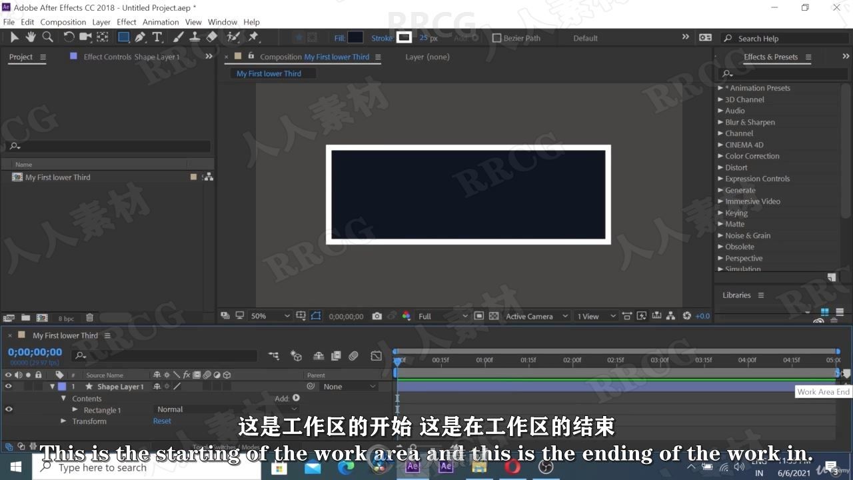
Task: Select the Hand tool
Action: coord(31,37)
